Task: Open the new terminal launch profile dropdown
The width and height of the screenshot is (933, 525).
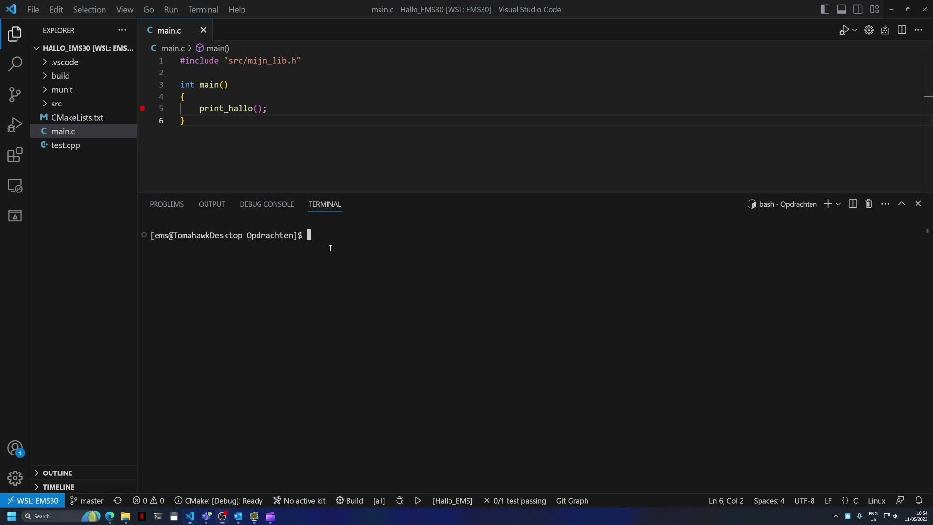Action: pos(838,204)
